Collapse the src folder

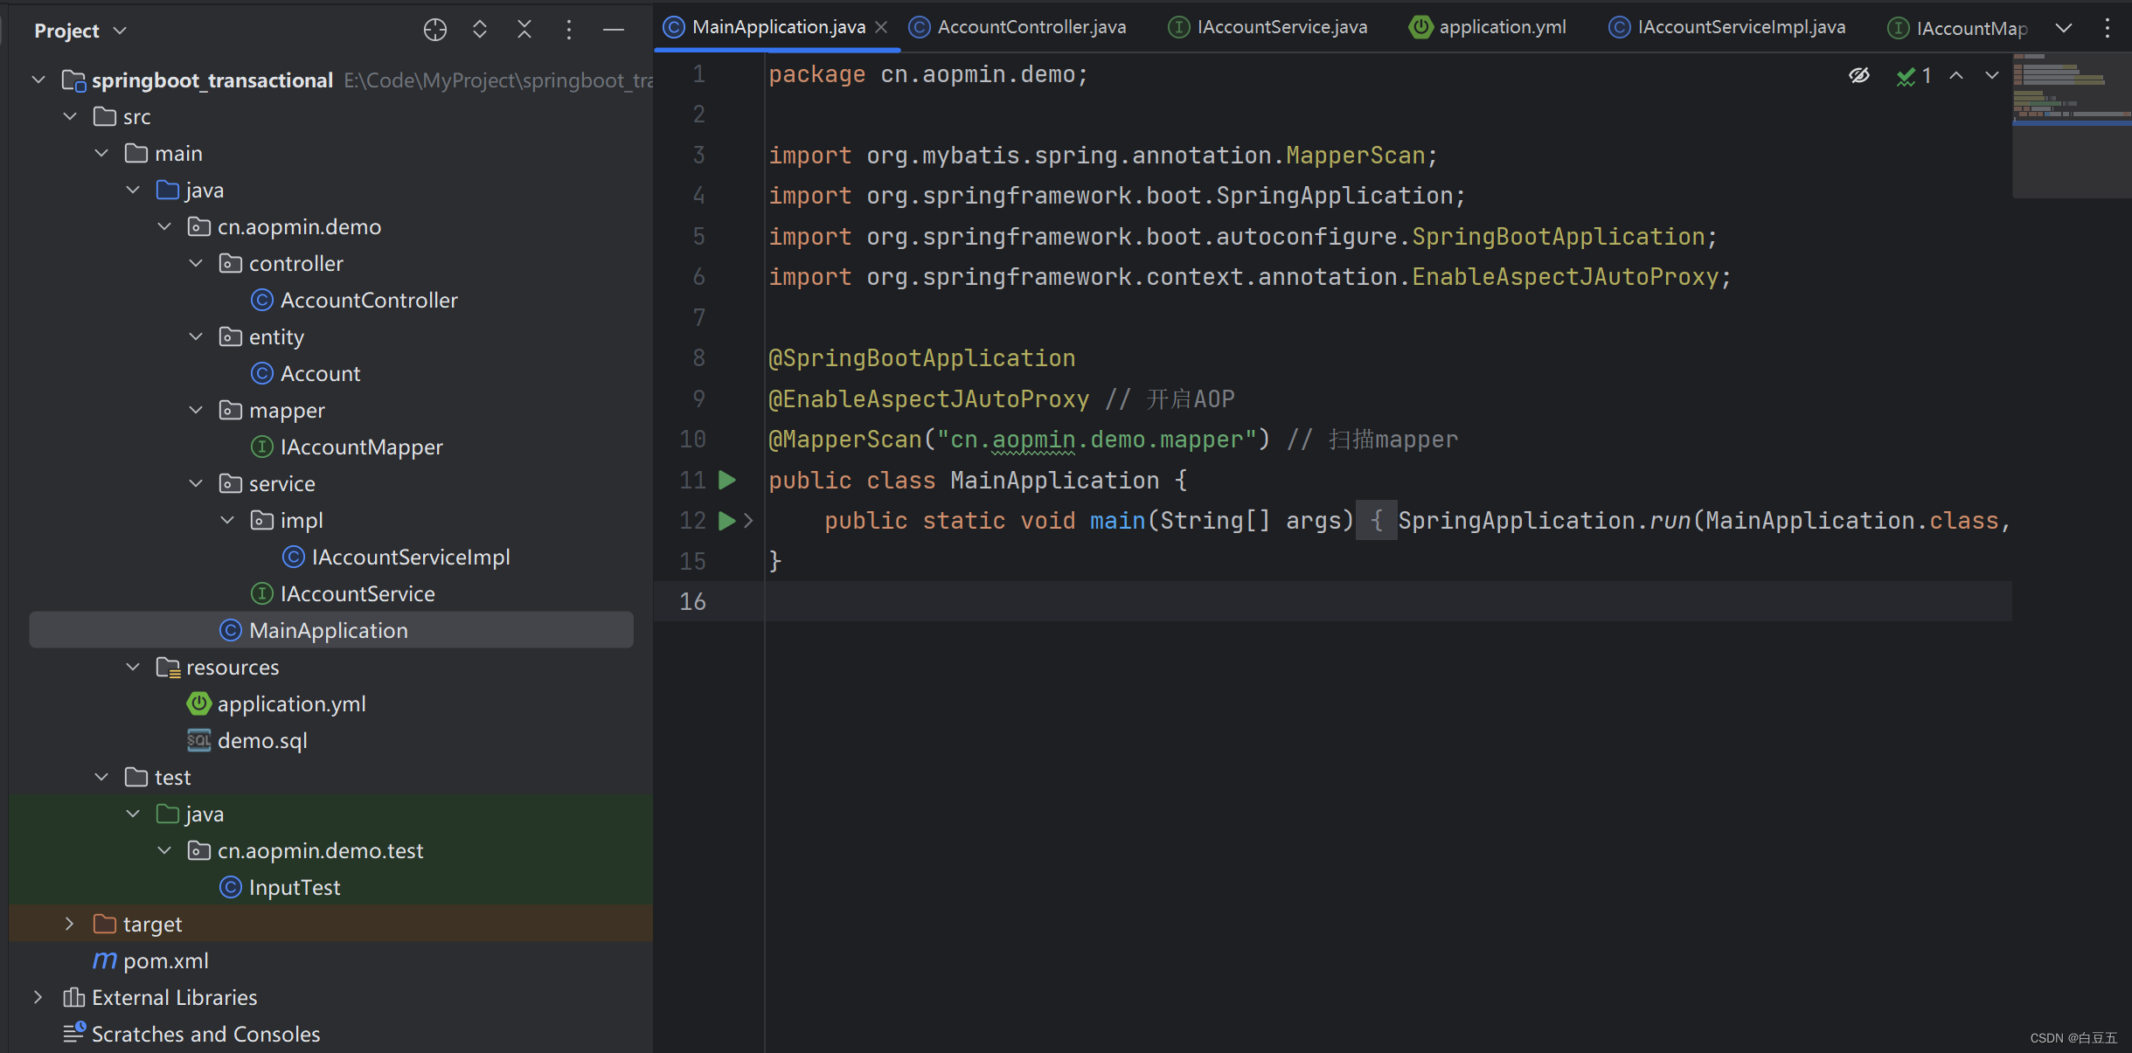(70, 116)
